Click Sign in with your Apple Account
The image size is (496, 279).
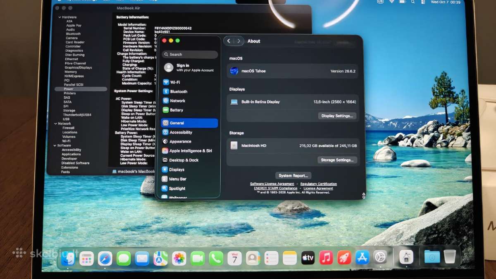tap(189, 68)
